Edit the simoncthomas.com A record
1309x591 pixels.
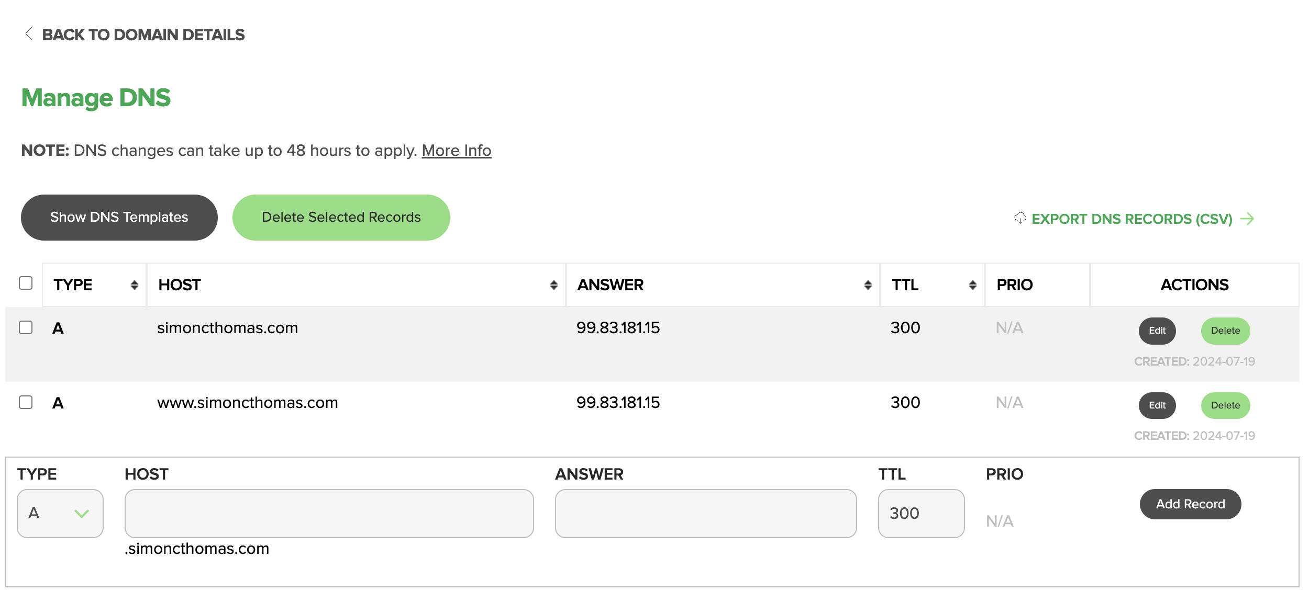[x=1157, y=331]
